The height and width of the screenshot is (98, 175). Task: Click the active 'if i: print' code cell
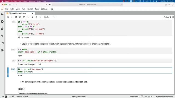tap(95, 71)
